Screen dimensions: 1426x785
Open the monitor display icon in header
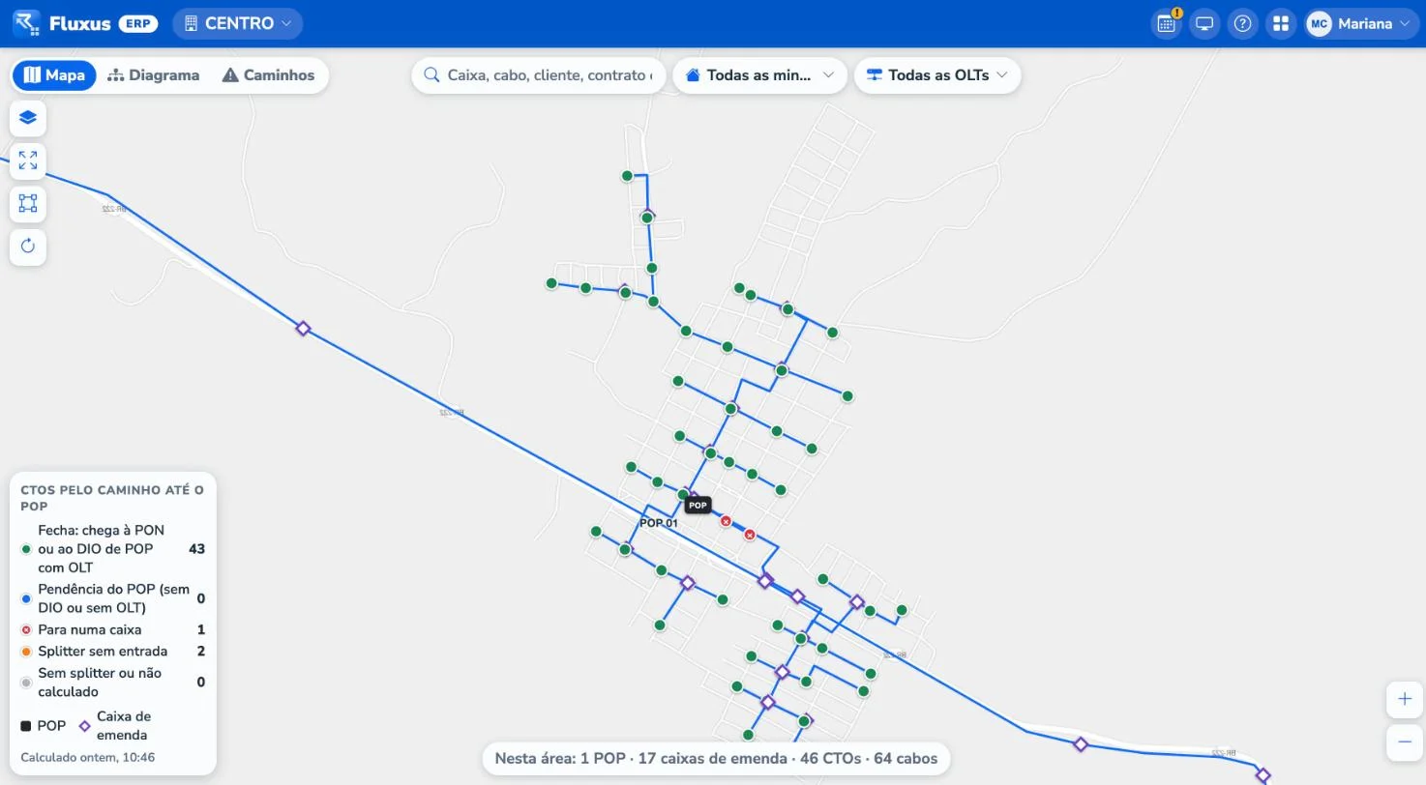pyautogui.click(x=1204, y=23)
